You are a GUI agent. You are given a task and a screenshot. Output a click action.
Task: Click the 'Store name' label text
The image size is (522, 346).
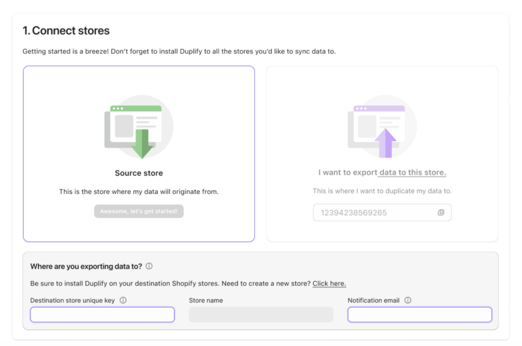click(x=206, y=300)
